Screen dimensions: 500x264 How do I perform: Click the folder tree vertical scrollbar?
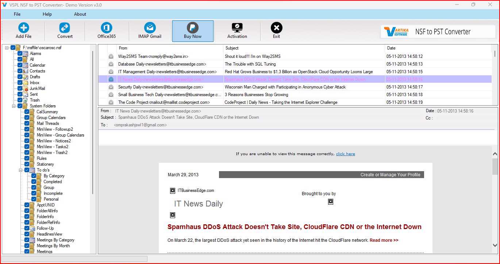[x=93, y=122]
